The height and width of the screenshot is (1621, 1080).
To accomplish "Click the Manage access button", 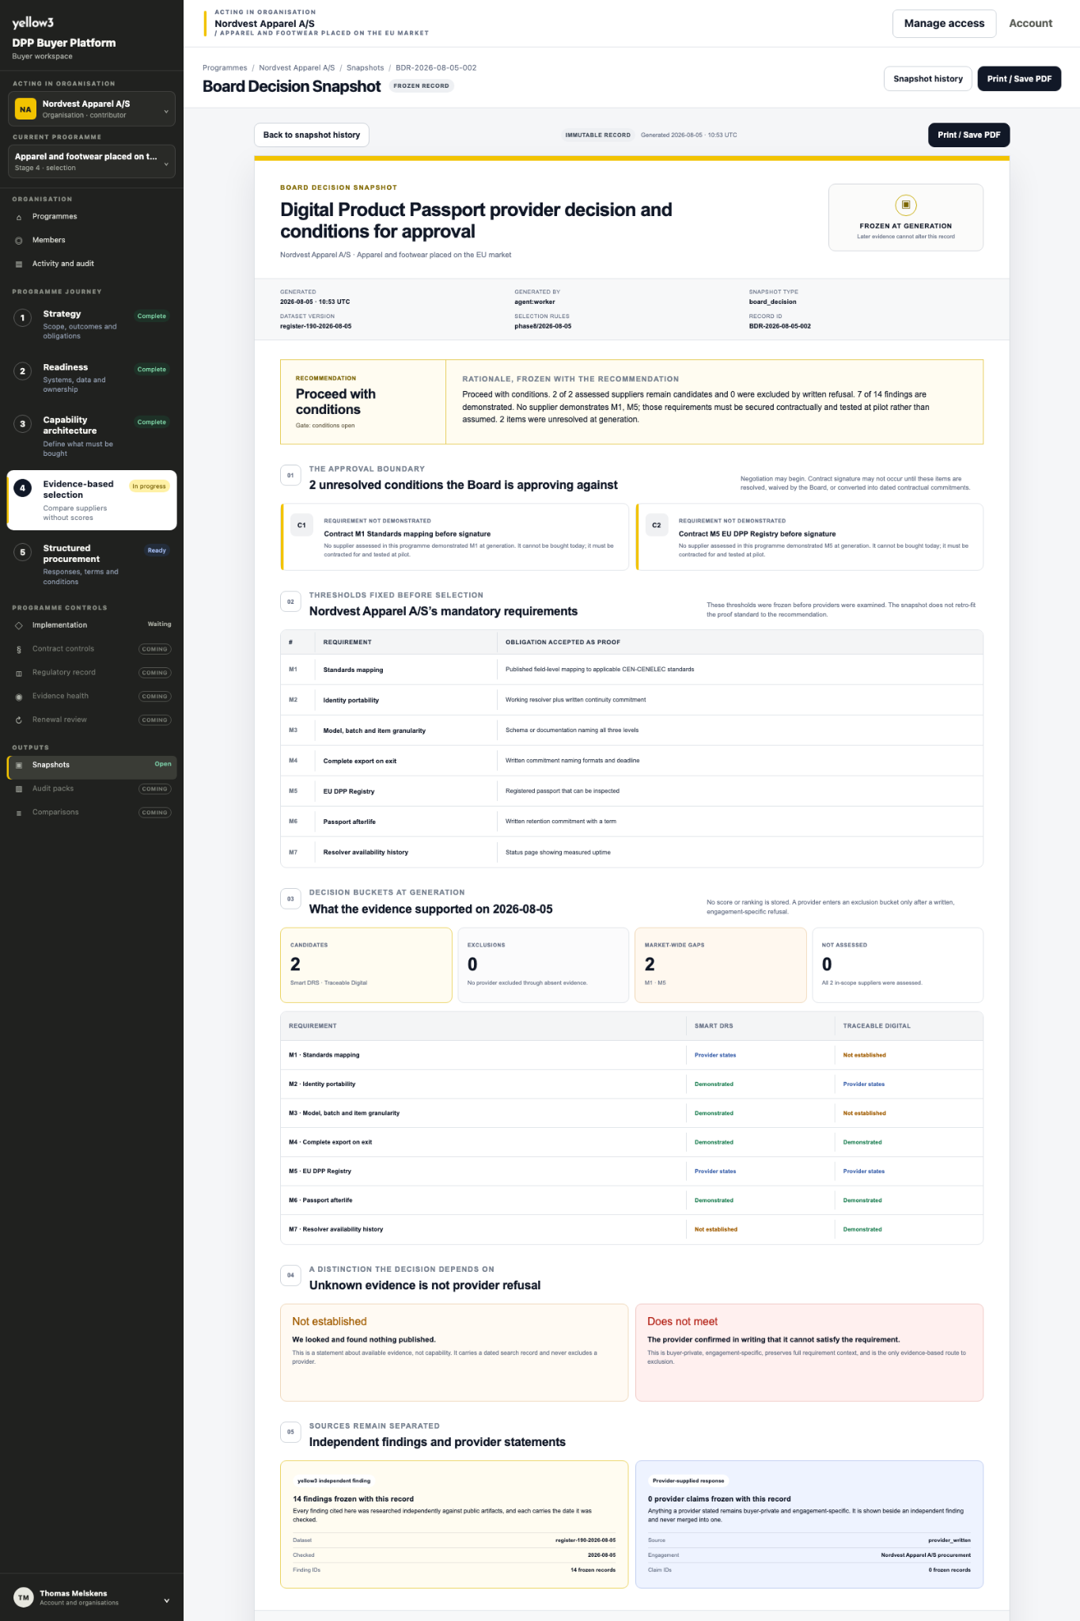I will [x=944, y=24].
